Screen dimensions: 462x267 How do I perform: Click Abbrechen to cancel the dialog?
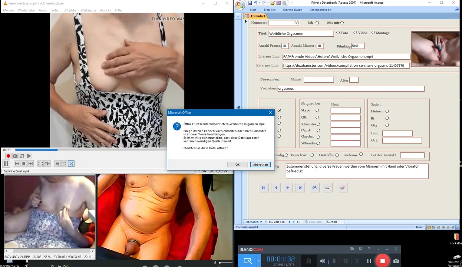(260, 165)
